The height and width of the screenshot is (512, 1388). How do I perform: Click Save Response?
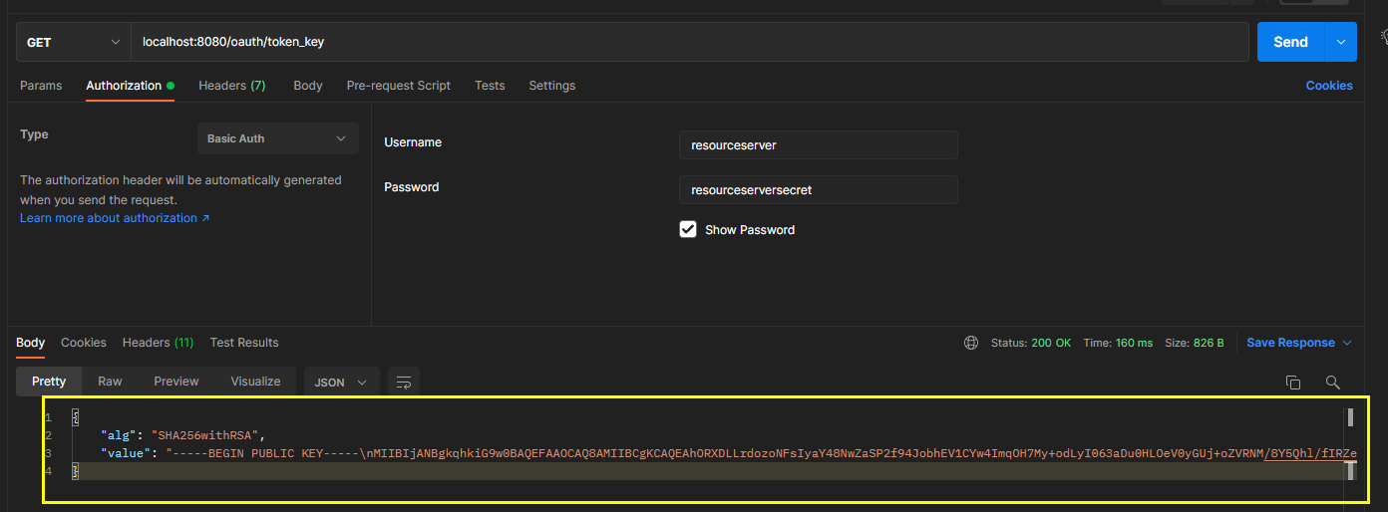coord(1290,343)
